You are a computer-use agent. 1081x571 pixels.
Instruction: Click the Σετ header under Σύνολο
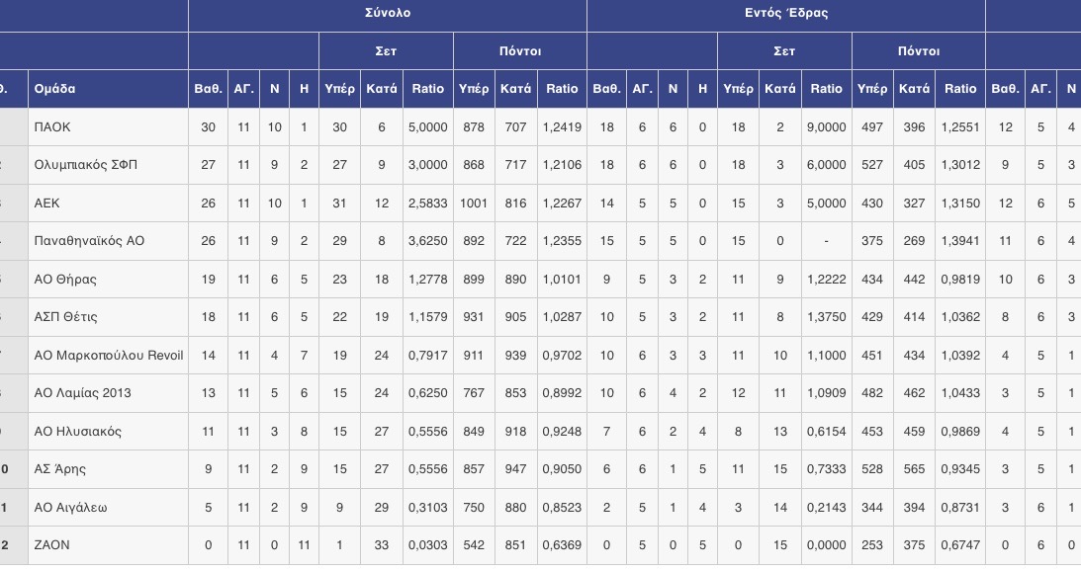click(x=386, y=51)
